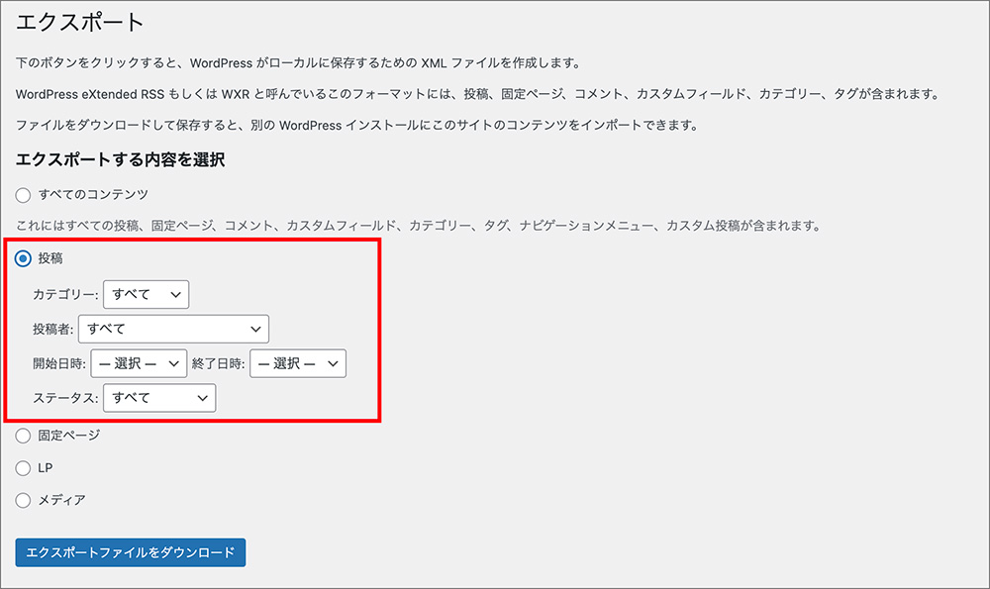Click the paragraph starting with 下のボタンをクリックすると

tap(298, 63)
